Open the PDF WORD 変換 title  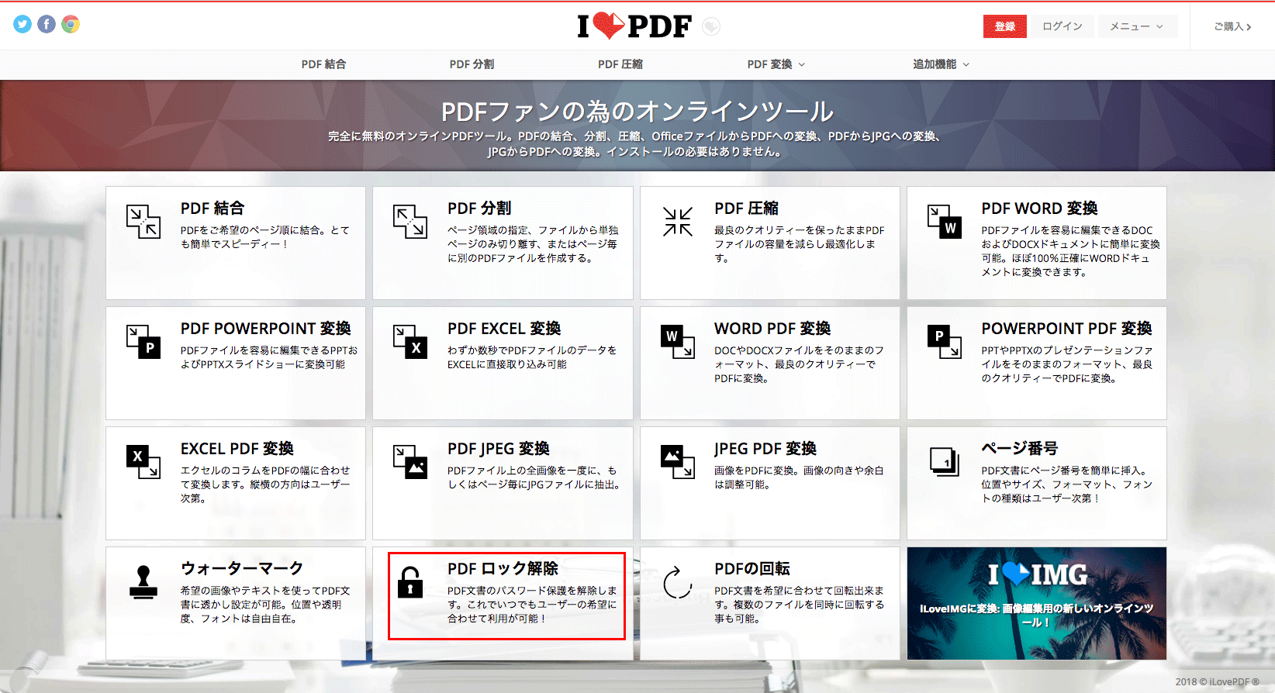[1039, 209]
